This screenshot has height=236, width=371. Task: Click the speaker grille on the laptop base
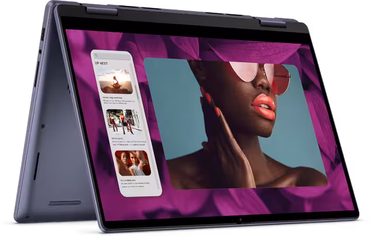tap(64, 202)
